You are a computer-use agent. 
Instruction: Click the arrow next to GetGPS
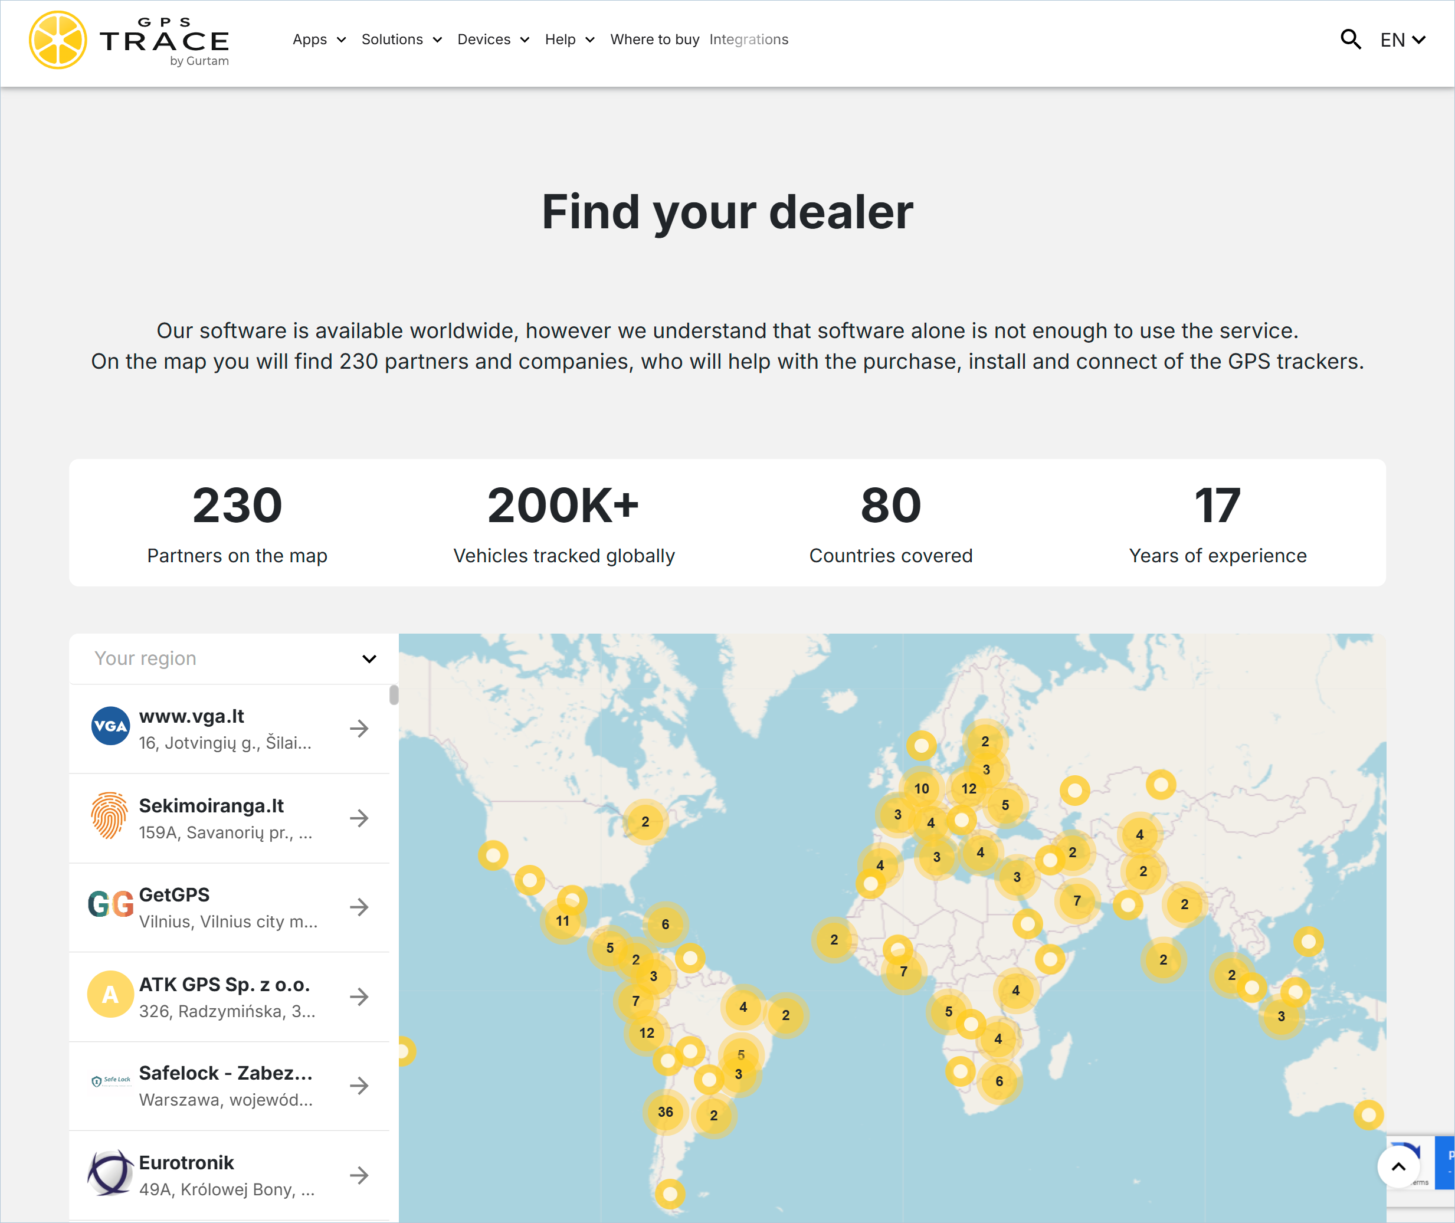(359, 907)
